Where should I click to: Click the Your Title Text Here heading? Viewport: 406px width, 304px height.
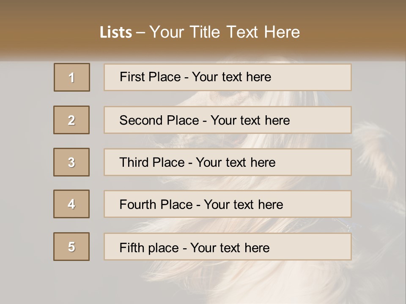click(x=224, y=32)
